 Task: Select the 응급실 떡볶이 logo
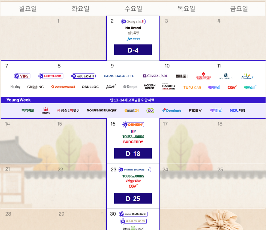[x=68, y=110]
